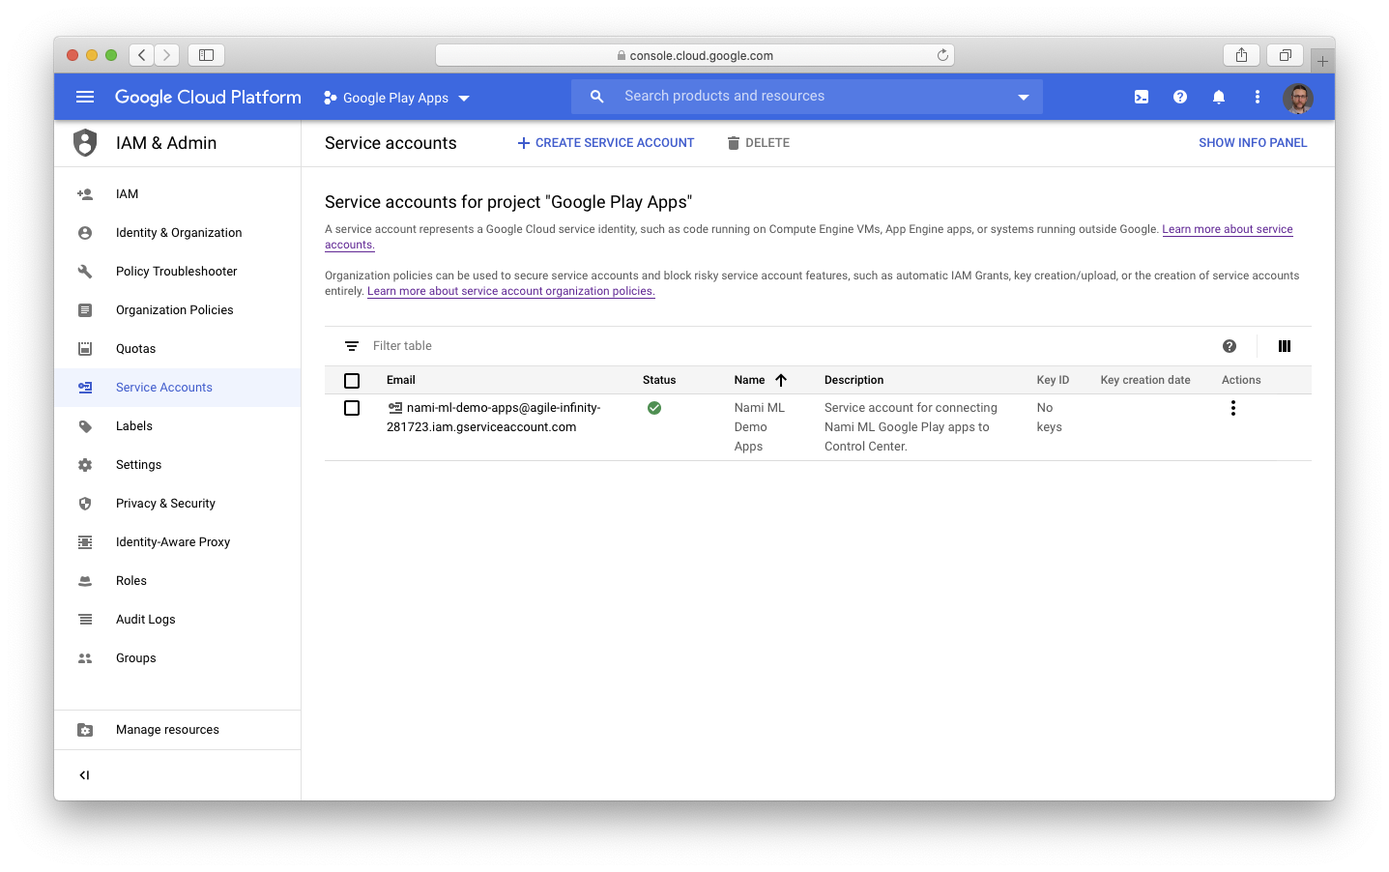Click the Google Cloud Platform logo
The height and width of the screenshot is (872, 1389).
[208, 97]
